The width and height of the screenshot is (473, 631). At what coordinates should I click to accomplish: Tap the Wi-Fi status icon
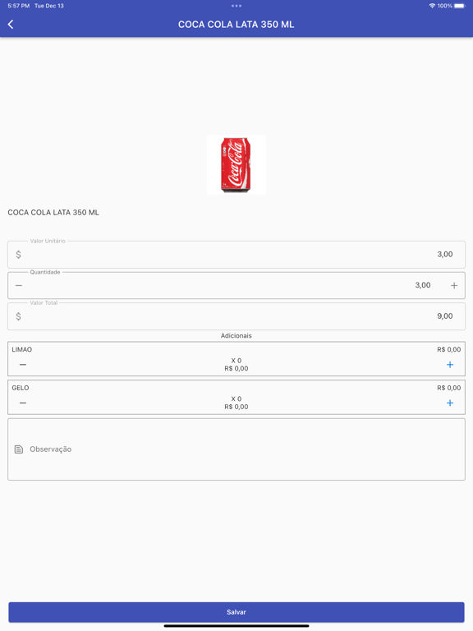coord(433,6)
